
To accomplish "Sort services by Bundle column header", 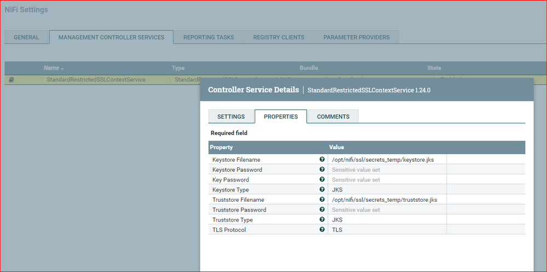I will click(309, 68).
